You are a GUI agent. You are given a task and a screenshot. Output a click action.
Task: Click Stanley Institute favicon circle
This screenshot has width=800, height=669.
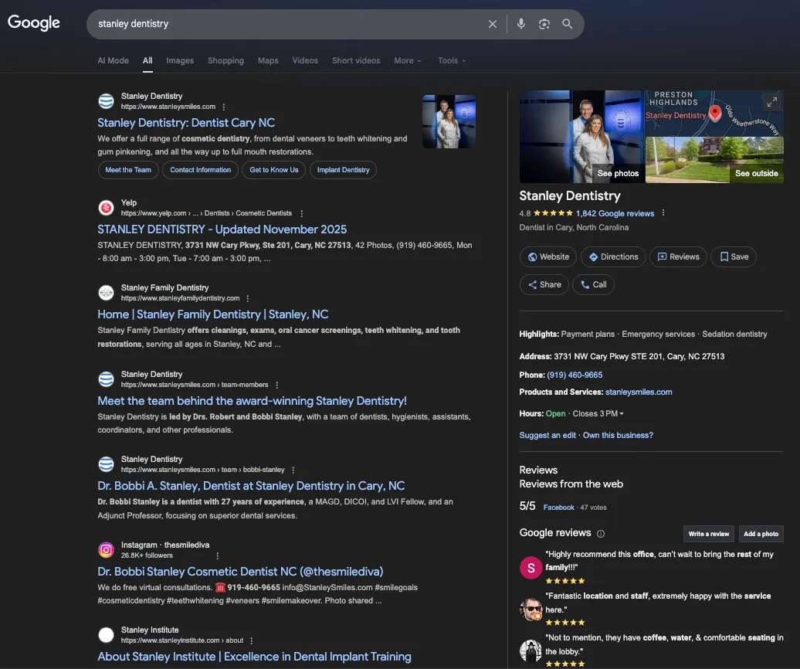(x=106, y=635)
